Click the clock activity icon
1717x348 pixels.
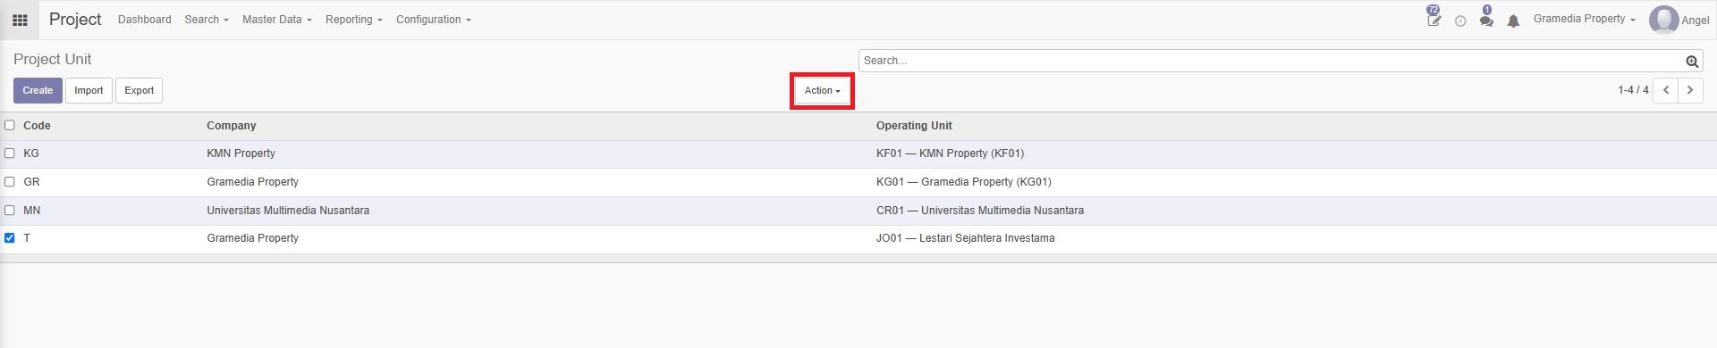coord(1460,21)
